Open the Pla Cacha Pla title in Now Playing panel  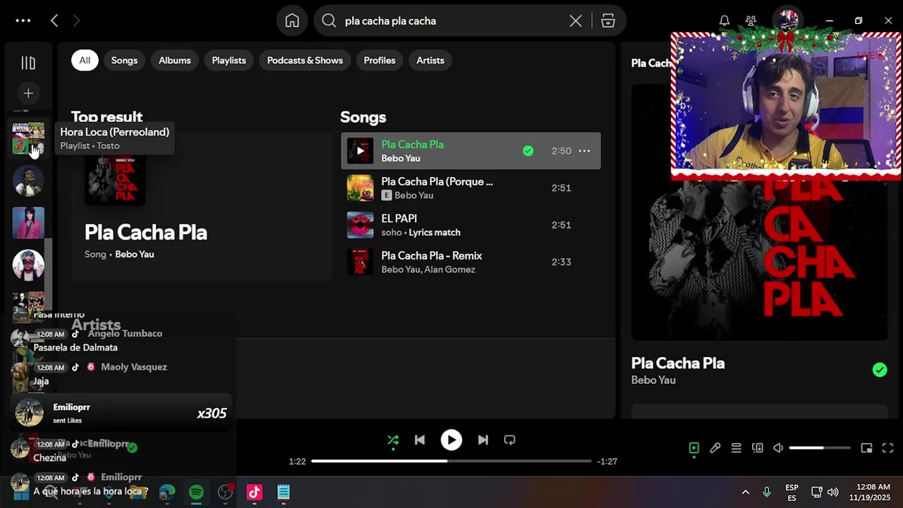coord(678,363)
